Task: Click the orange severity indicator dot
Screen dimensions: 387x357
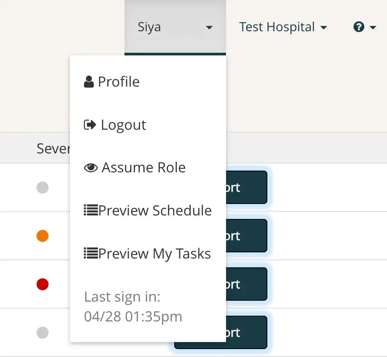Action: click(x=42, y=236)
